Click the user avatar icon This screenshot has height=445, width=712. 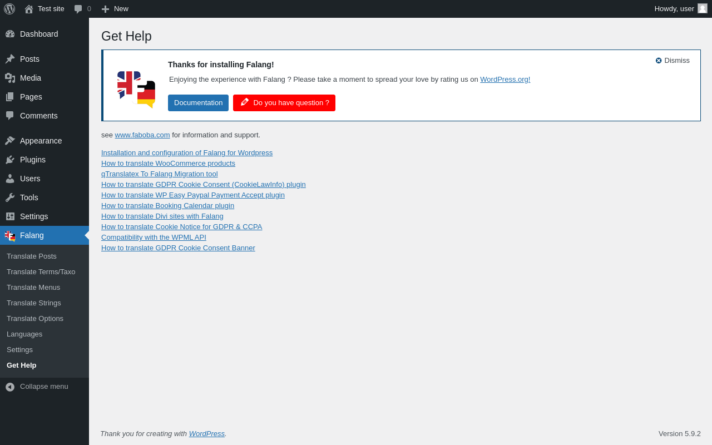click(703, 8)
